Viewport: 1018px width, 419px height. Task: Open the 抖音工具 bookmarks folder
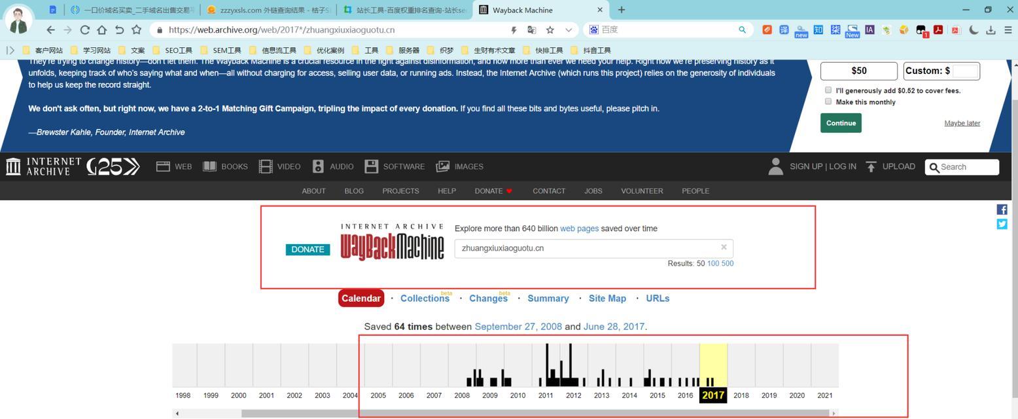591,50
